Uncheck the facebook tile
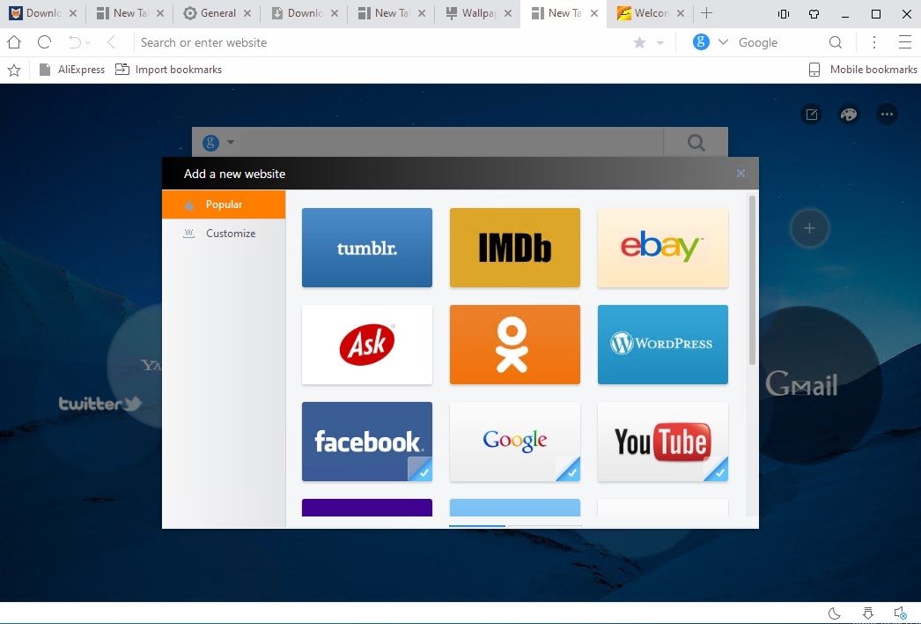 pos(367,442)
